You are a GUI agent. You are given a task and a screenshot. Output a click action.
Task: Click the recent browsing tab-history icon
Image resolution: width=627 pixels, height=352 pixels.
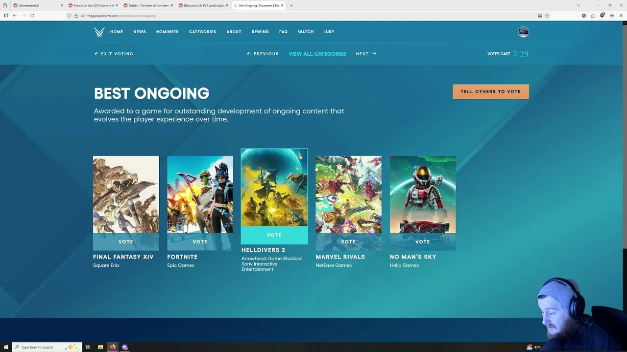[5, 5]
